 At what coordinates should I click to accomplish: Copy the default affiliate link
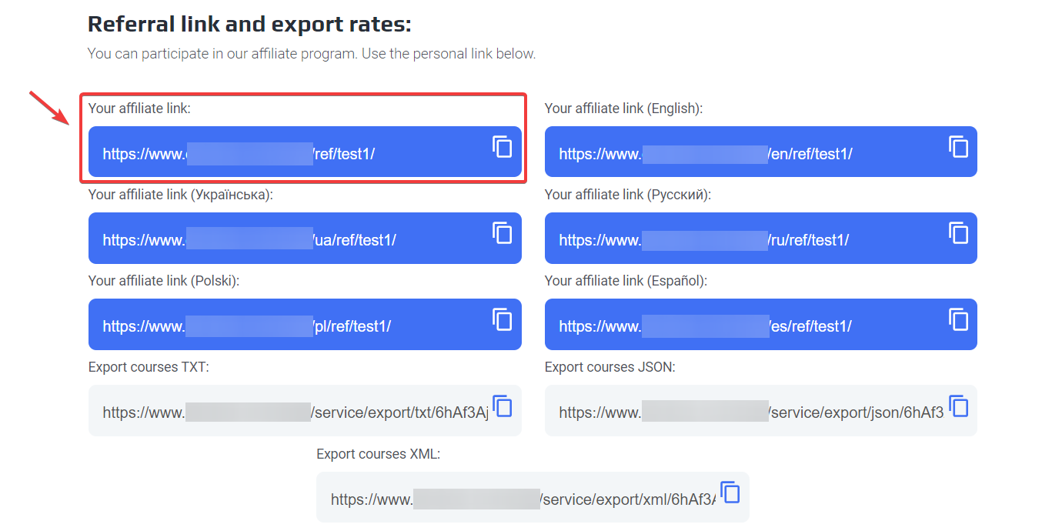coord(502,146)
